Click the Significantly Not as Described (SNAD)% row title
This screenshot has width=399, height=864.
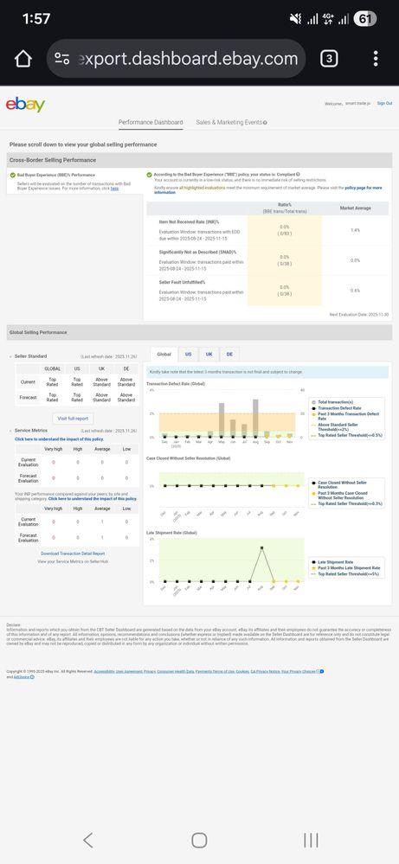click(198, 252)
